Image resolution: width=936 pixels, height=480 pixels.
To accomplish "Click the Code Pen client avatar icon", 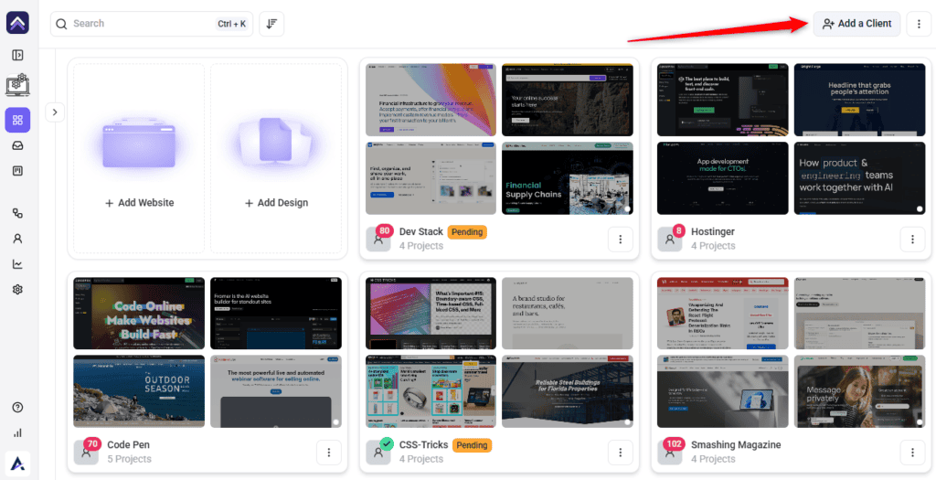I will point(86,453).
